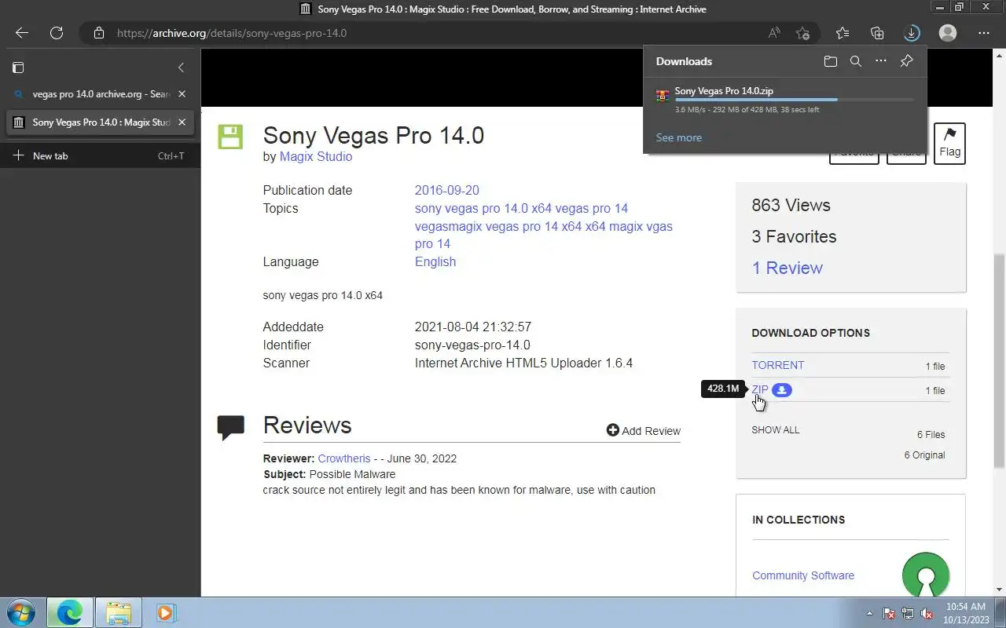Open Read aloud icon in address bar
The height and width of the screenshot is (628, 1006).
[x=774, y=33]
